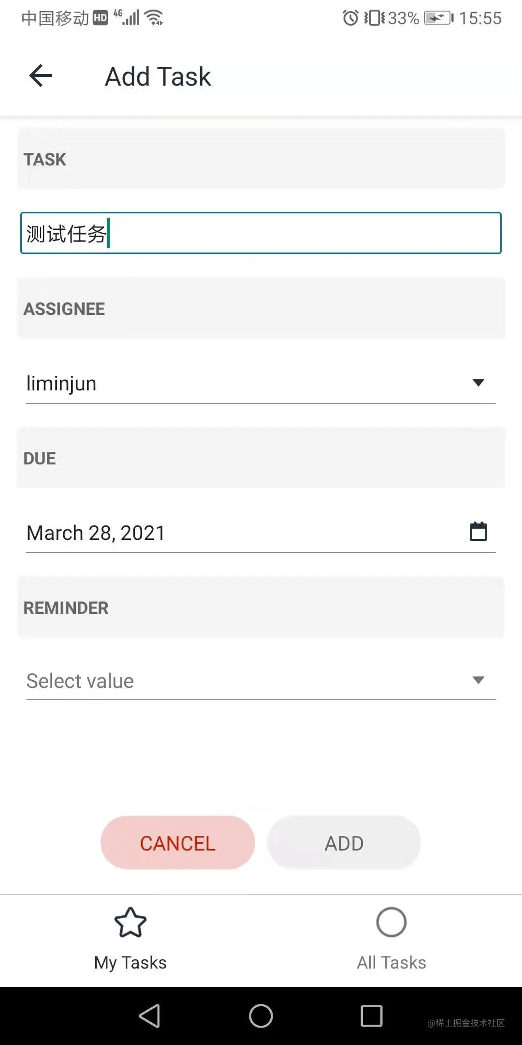Expand the reminder dropdown arrow
This screenshot has width=522, height=1045.
(478, 680)
